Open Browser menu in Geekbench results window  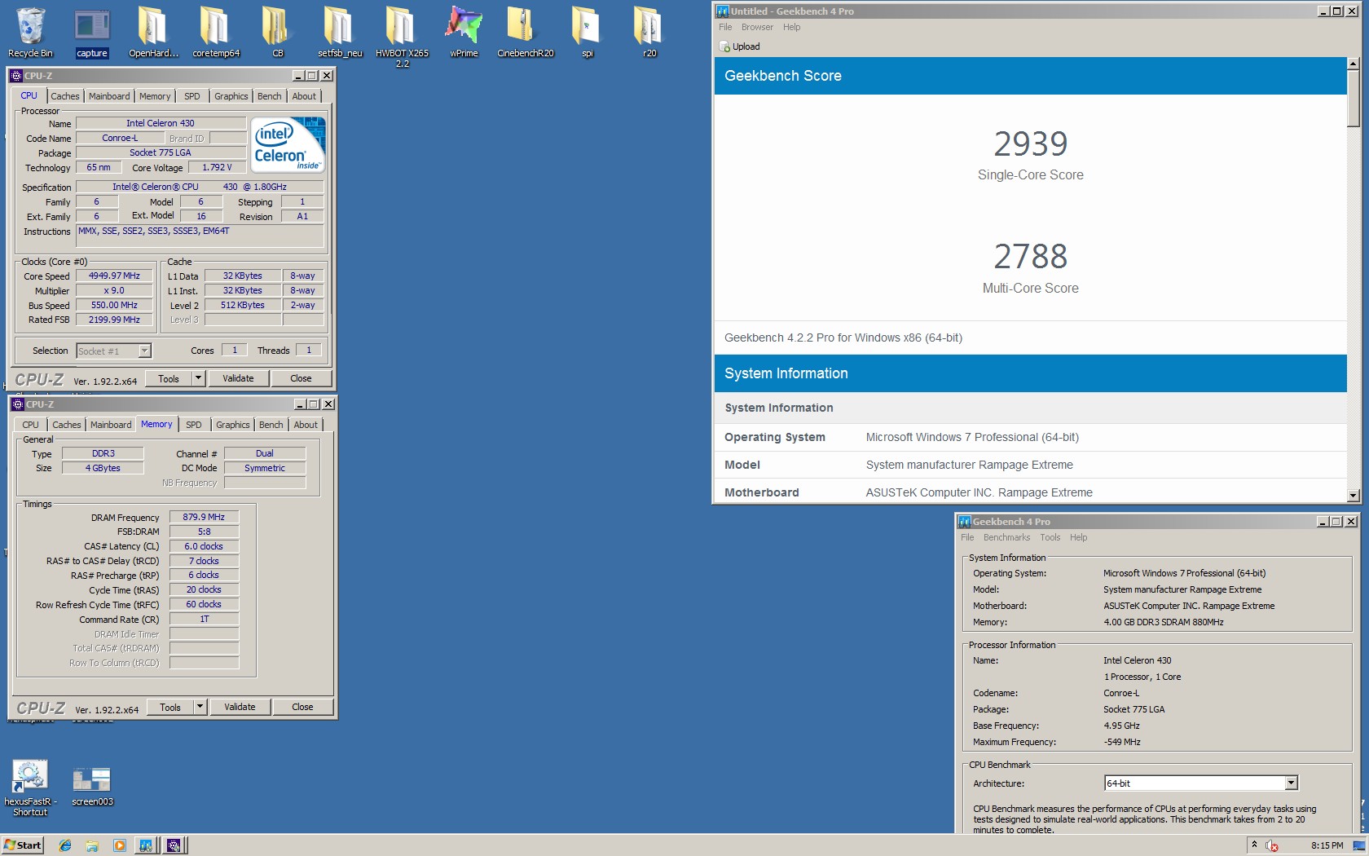(x=757, y=27)
